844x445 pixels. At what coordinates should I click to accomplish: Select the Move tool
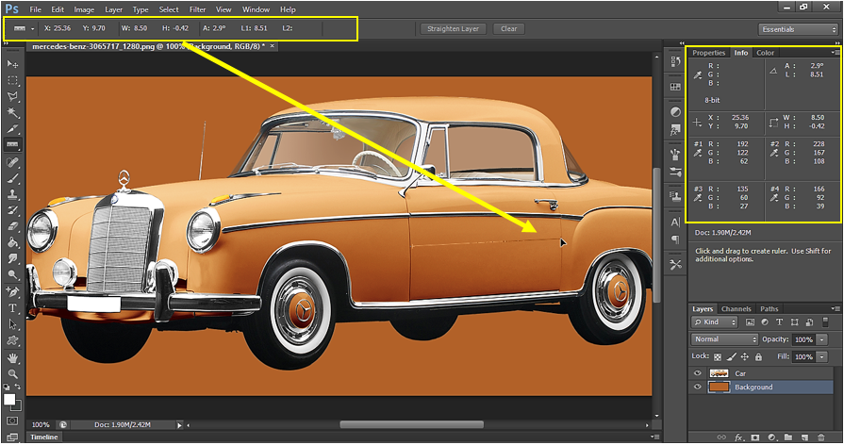(13, 64)
